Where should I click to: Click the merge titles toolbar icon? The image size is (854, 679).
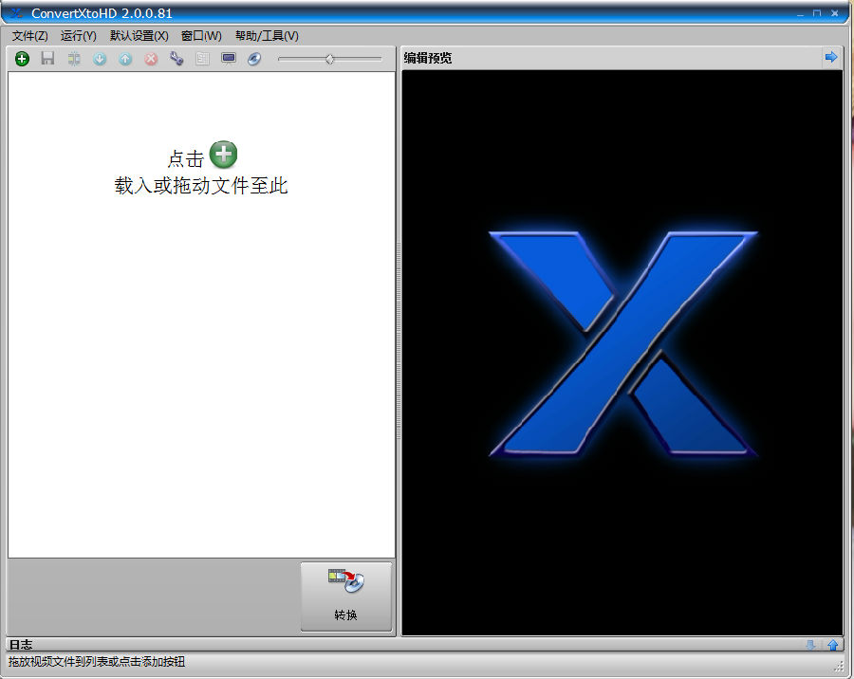coord(74,59)
